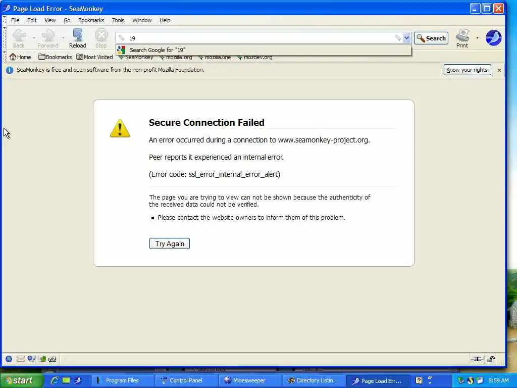
Task: Expand the Print options dropdown arrow
Action: [x=477, y=38]
